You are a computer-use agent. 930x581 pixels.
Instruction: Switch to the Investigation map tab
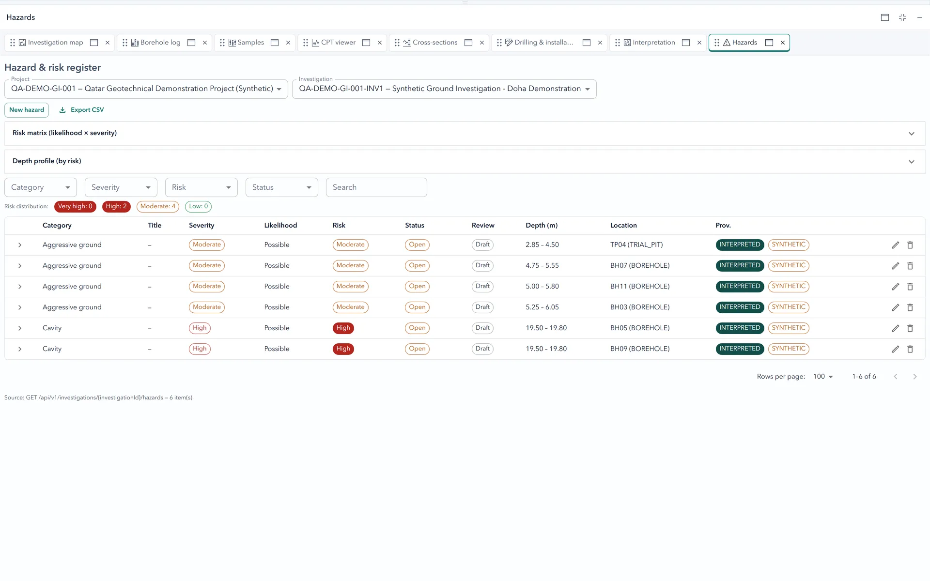55,43
